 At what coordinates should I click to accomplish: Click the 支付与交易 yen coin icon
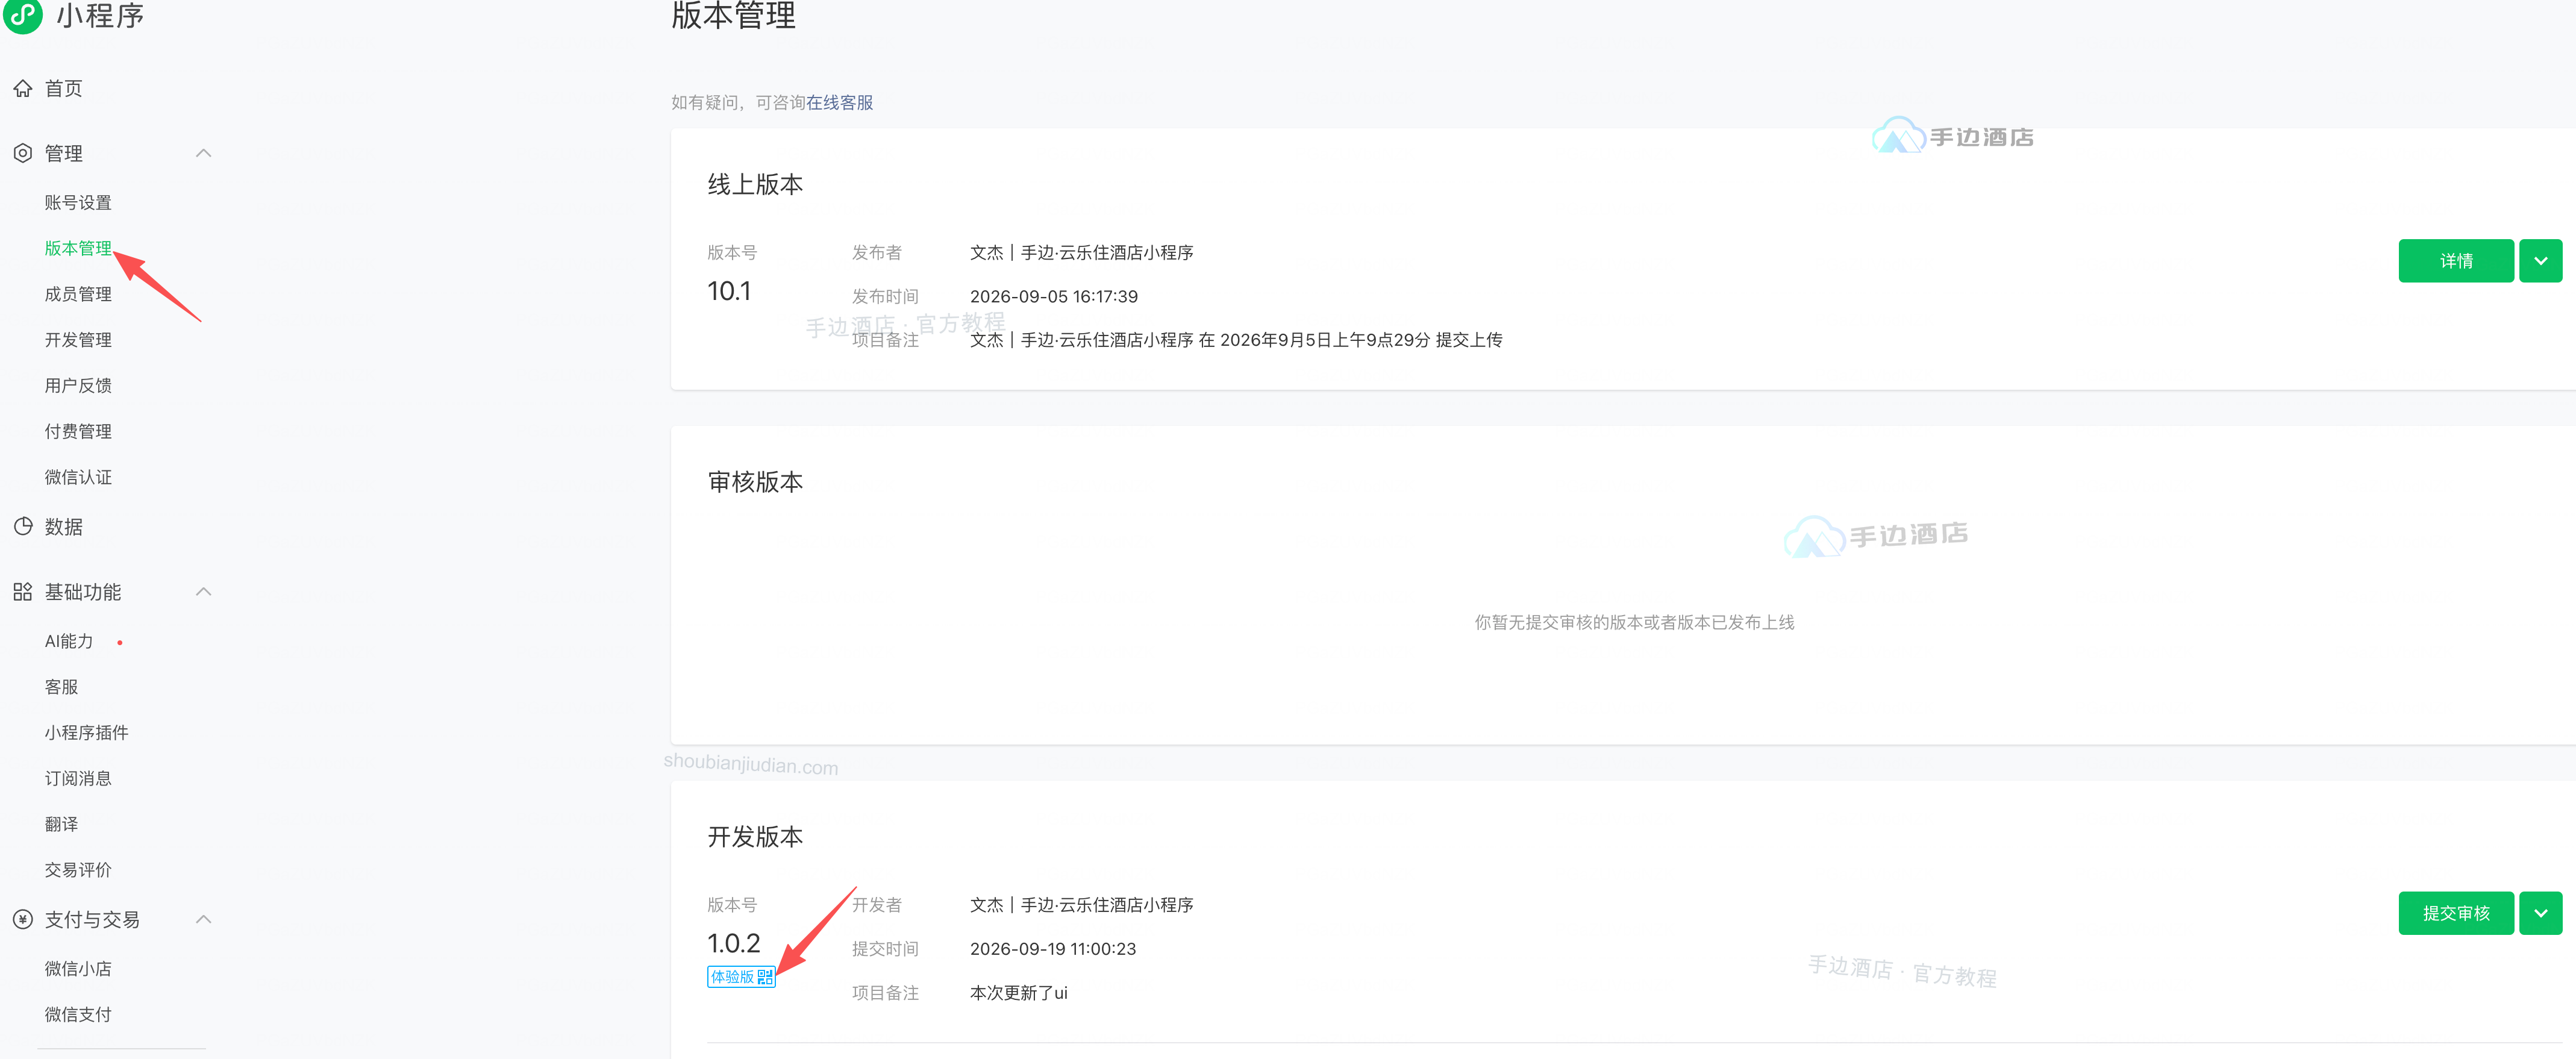[23, 919]
